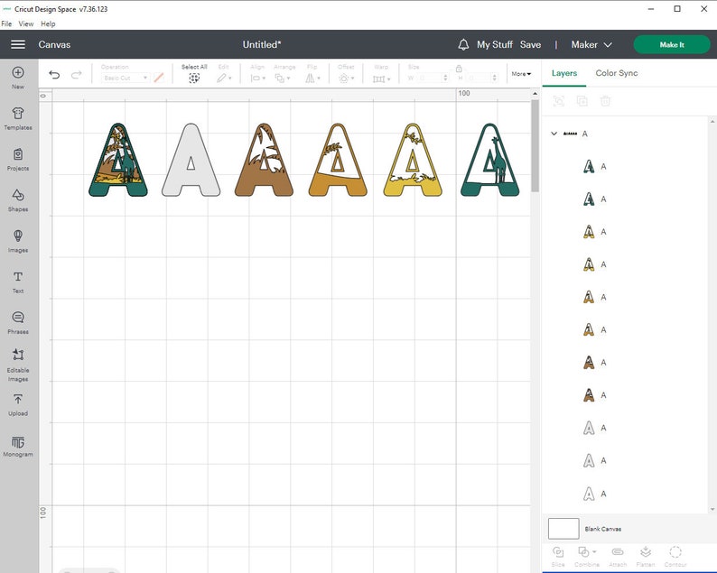Open the notifications bell
Viewport: 717px width, 573px height.
coord(463,44)
